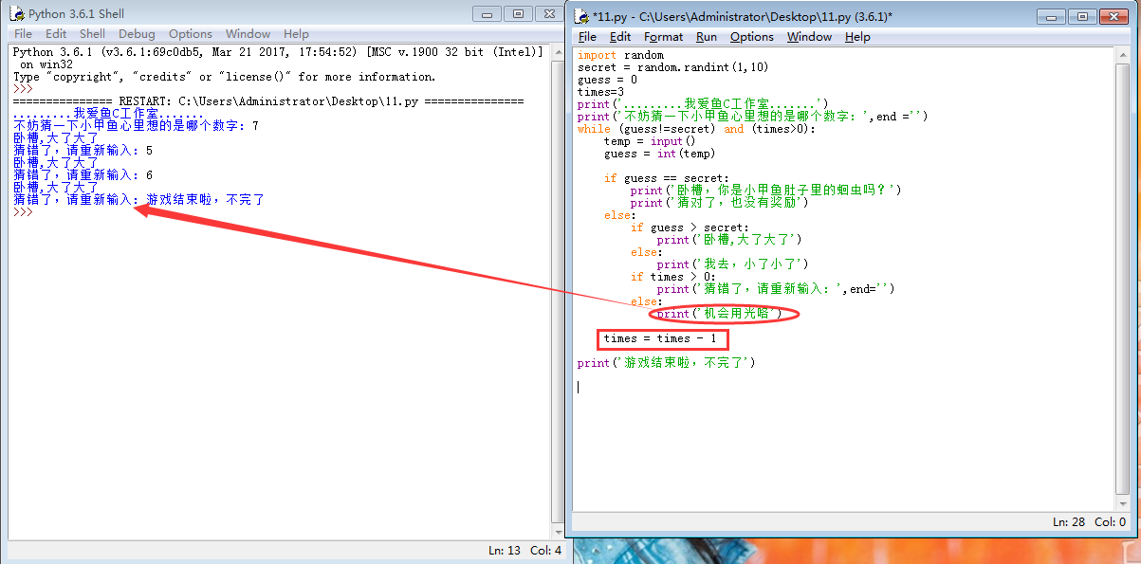The image size is (1141, 564).
Task: Open the Shell menu in Python Shell
Action: point(92,34)
